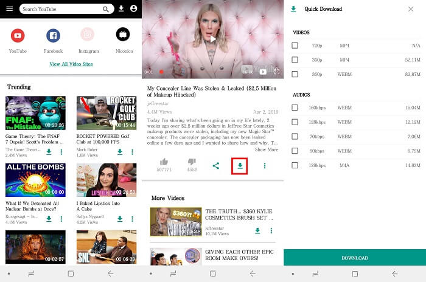This screenshot has width=426, height=282.
Task: Open the Niconico site shortcut
Action: (x=123, y=35)
